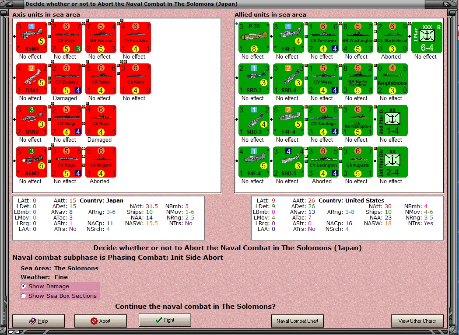Click Fight to continue combat
The height and width of the screenshot is (335, 459).
tap(165, 320)
